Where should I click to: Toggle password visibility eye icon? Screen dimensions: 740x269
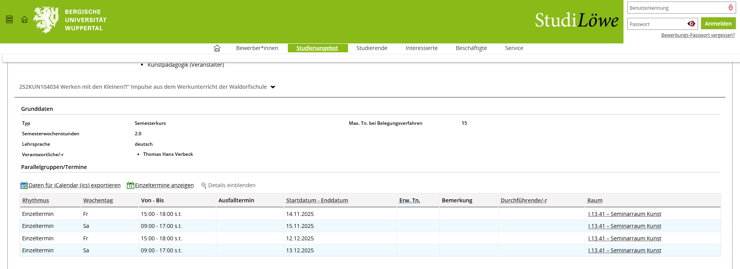click(x=691, y=24)
